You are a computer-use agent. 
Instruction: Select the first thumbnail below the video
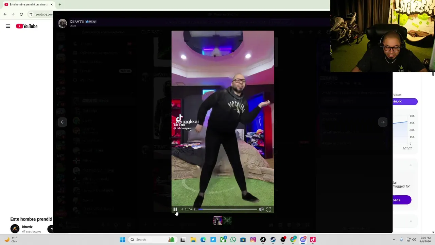[x=218, y=221]
